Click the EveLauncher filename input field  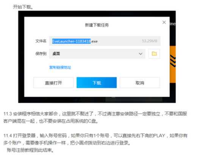click(105, 41)
